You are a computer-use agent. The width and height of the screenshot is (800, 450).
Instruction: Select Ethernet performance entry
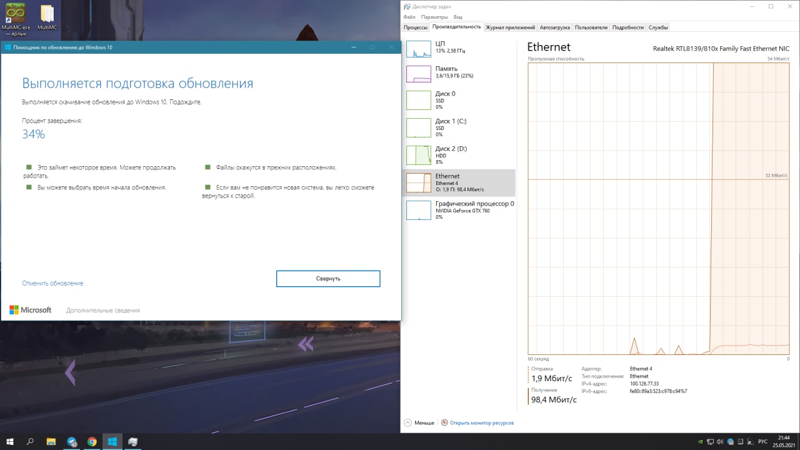pyautogui.click(x=460, y=182)
